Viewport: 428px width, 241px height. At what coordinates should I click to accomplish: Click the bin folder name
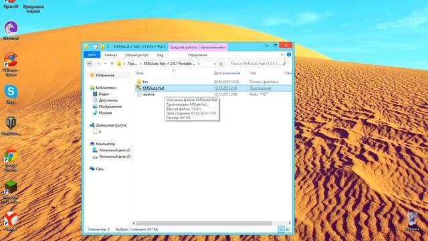145,82
